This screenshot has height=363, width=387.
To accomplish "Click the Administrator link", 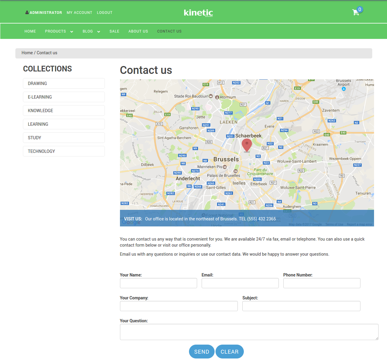I will (x=46, y=13).
